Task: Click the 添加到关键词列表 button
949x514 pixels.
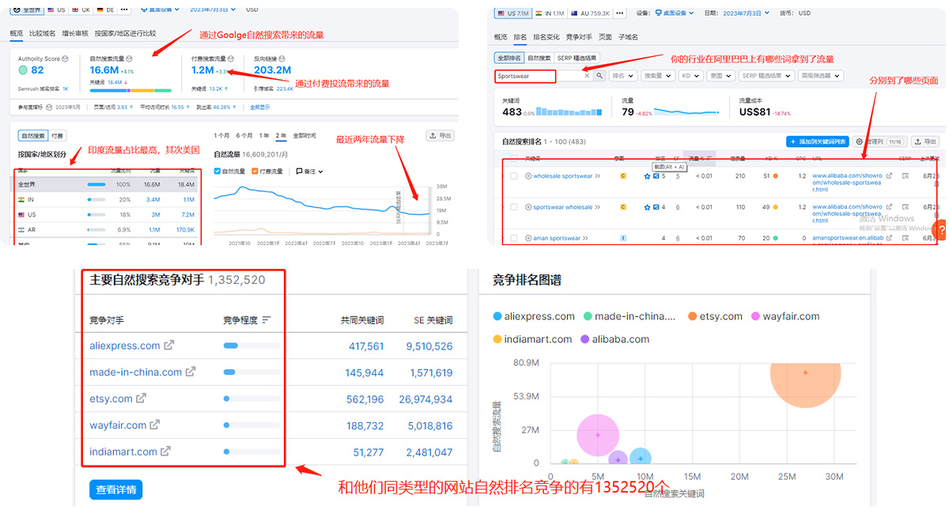Action: pyautogui.click(x=818, y=142)
